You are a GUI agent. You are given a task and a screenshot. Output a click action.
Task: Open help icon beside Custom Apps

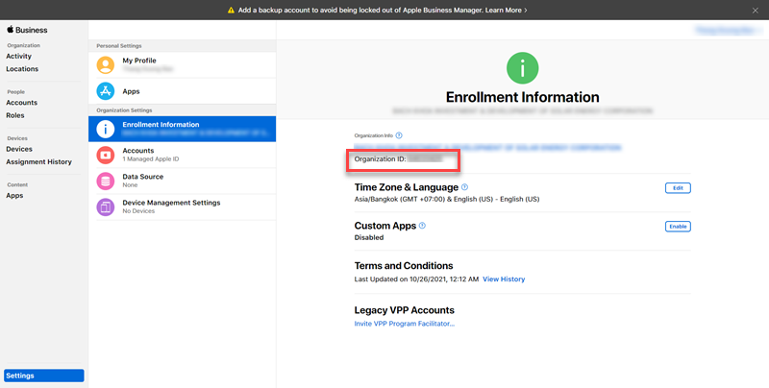422,226
